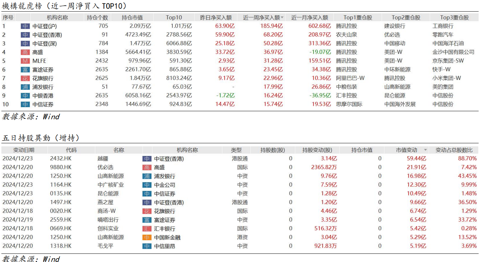Click the badge icon beside 中证登(深)
This screenshot has width=480, height=262.
pyautogui.click(x=25, y=44)
